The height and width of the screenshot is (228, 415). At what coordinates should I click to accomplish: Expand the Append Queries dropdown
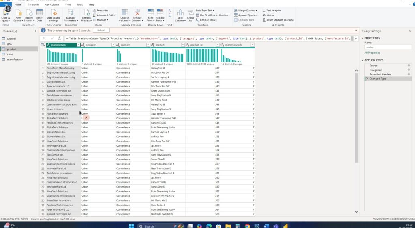(x=258, y=15)
